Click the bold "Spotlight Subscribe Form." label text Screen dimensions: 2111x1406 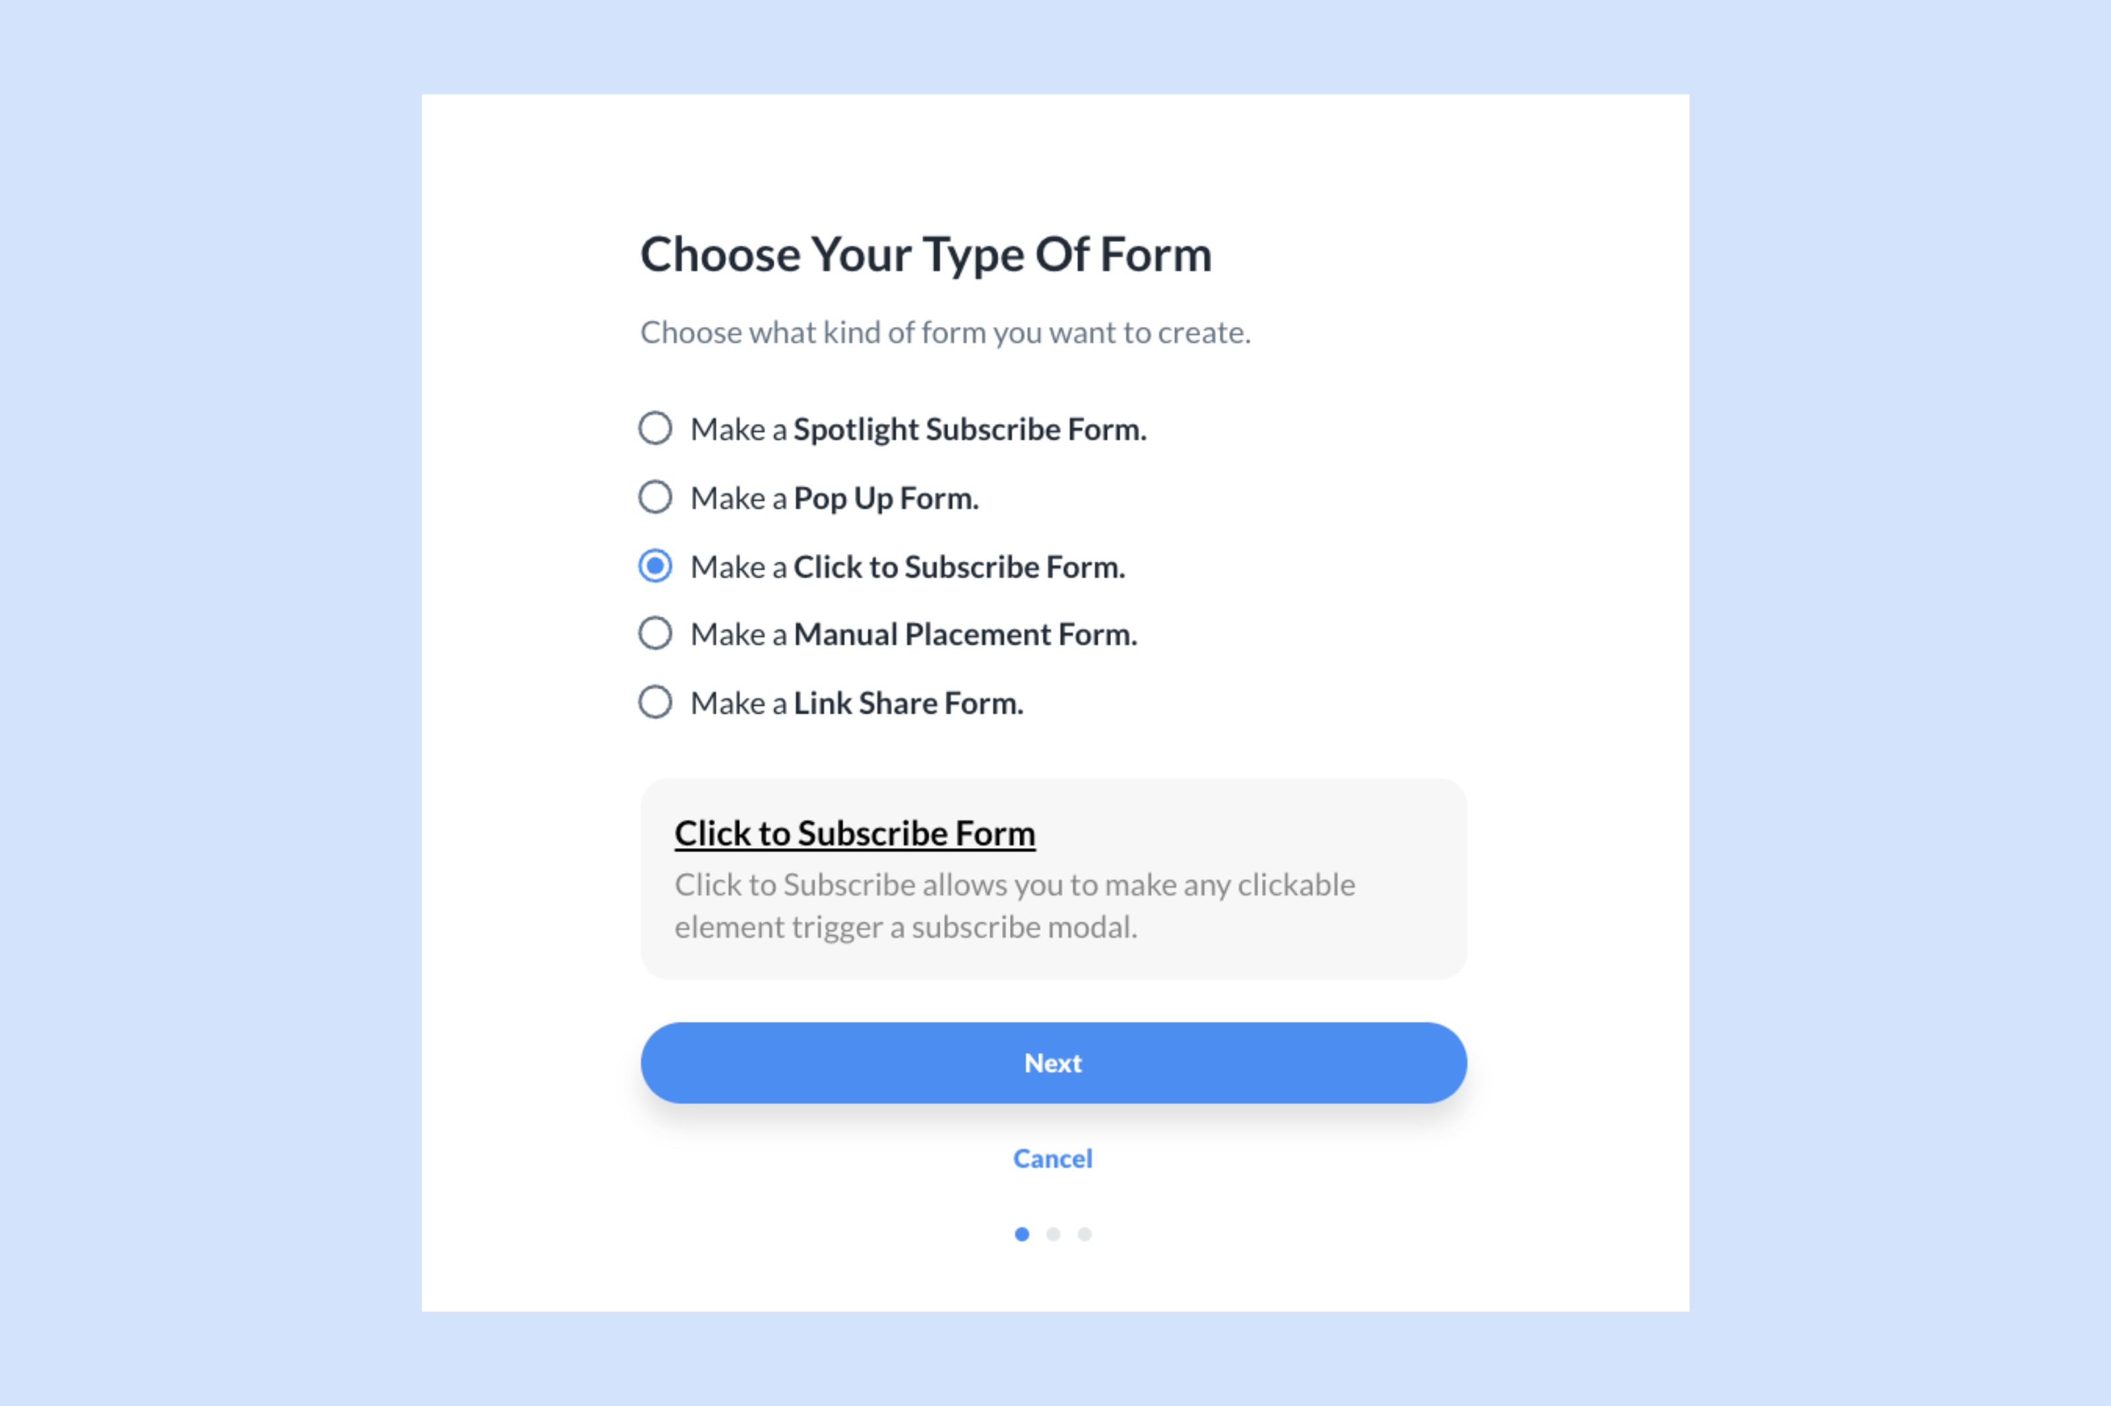[x=969, y=429]
